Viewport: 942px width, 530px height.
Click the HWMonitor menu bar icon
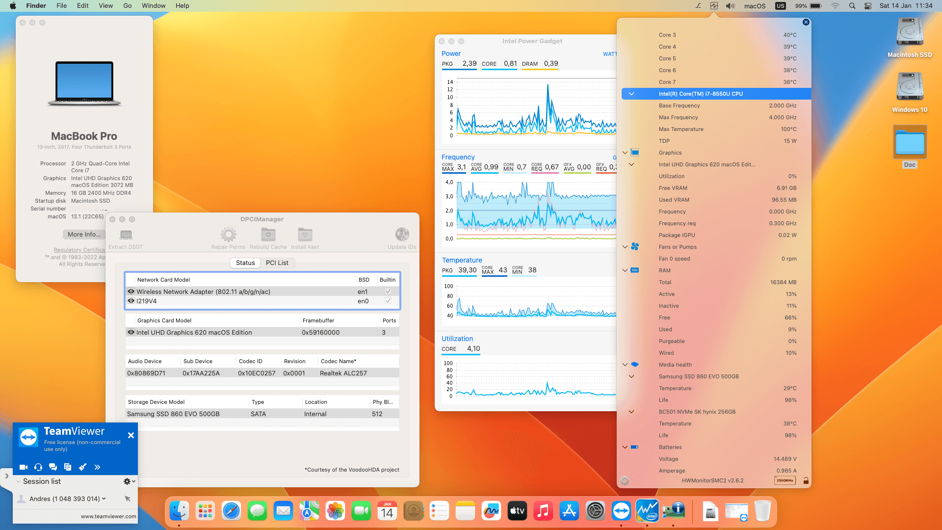pyautogui.click(x=714, y=6)
